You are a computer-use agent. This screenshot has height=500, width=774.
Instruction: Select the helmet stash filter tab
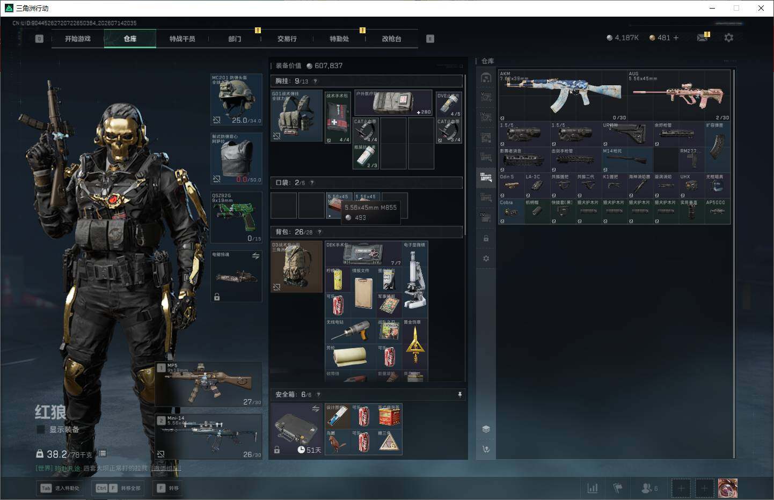pos(486,78)
